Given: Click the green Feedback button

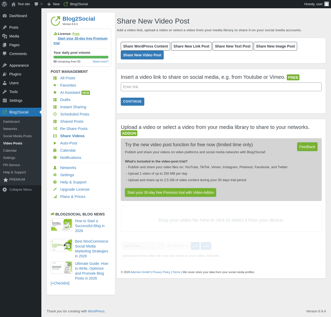Looking at the screenshot, I should click(307, 147).
